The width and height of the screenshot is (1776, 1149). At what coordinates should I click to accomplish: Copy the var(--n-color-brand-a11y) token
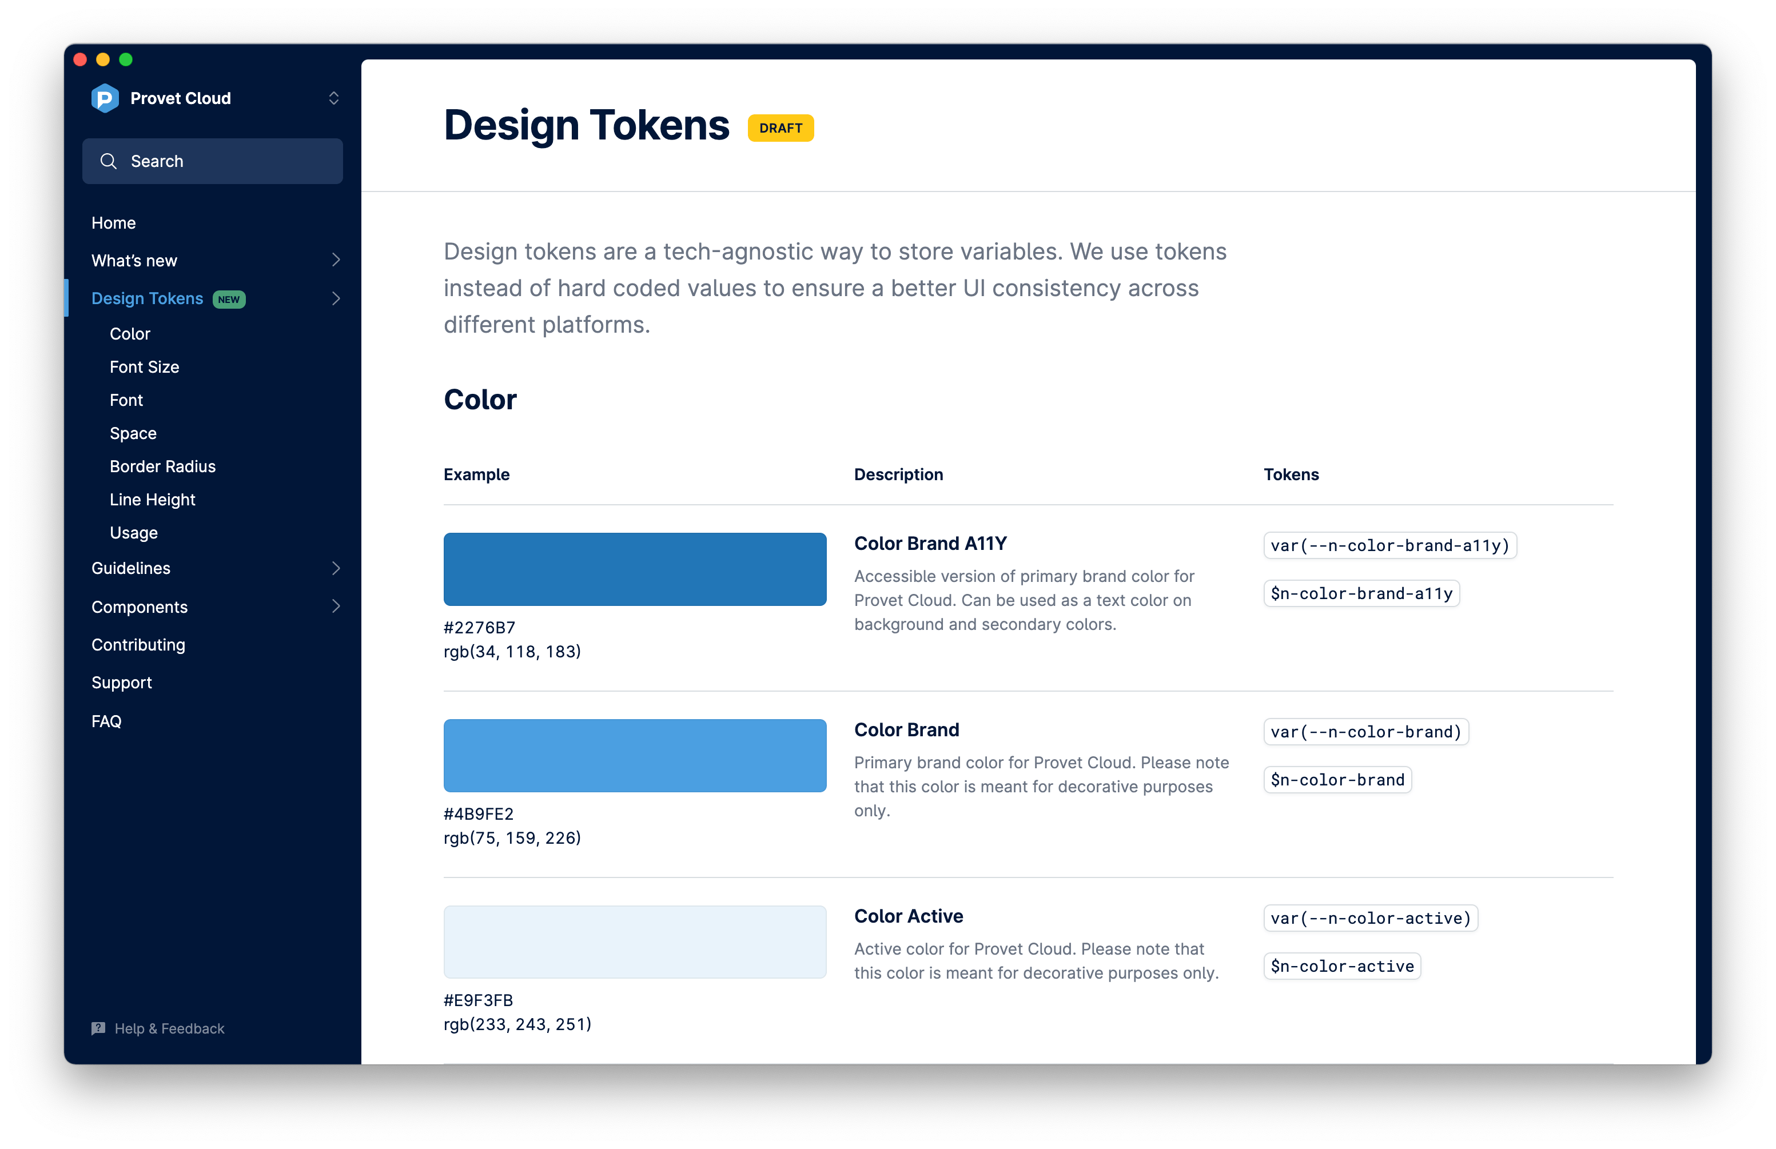1388,545
